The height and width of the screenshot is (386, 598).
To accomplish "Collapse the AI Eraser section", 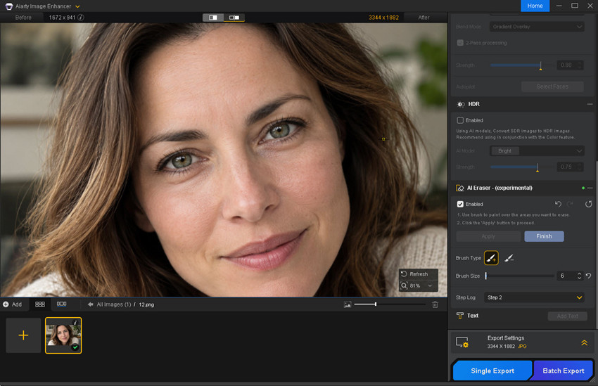I will pyautogui.click(x=590, y=188).
